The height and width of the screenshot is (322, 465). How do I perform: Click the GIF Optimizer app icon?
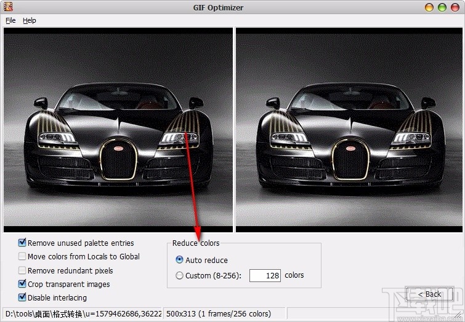coord(8,7)
